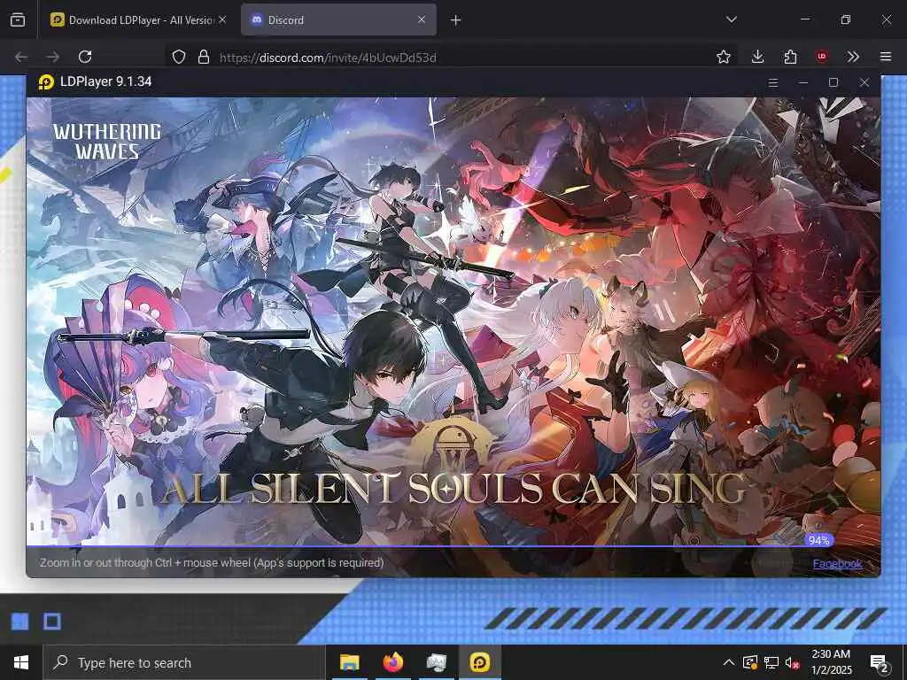Go back to previous page in Firefox
The image size is (907, 680).
click(x=21, y=57)
